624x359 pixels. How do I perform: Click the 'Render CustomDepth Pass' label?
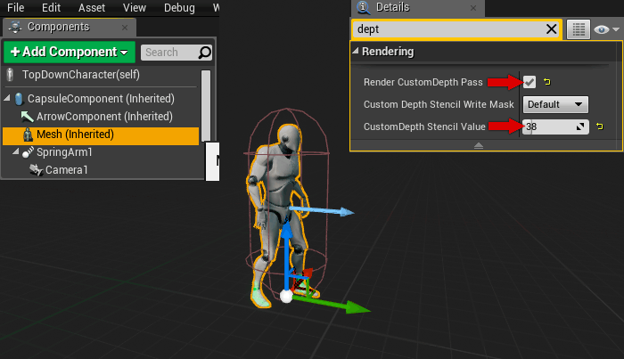(423, 82)
